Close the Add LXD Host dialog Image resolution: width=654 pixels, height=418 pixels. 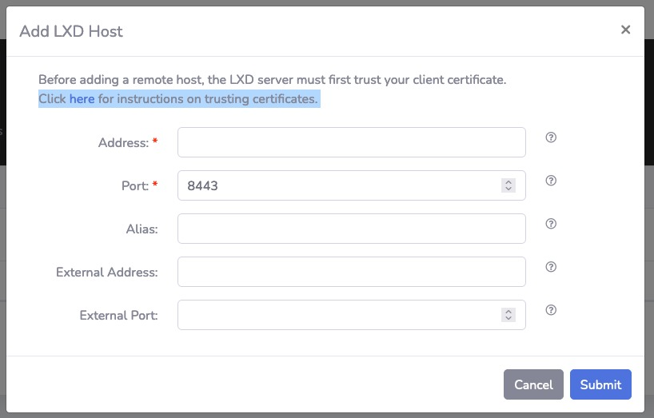[625, 30]
